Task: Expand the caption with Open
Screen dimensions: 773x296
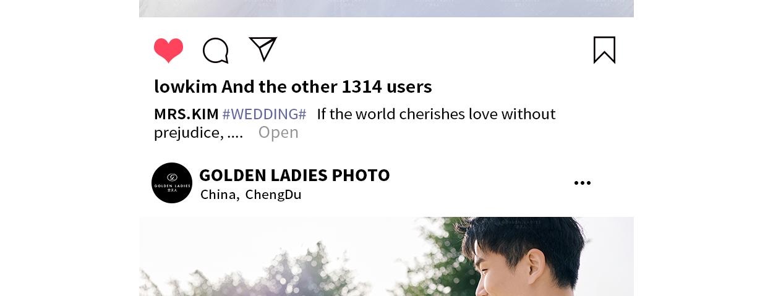Action: [278, 132]
